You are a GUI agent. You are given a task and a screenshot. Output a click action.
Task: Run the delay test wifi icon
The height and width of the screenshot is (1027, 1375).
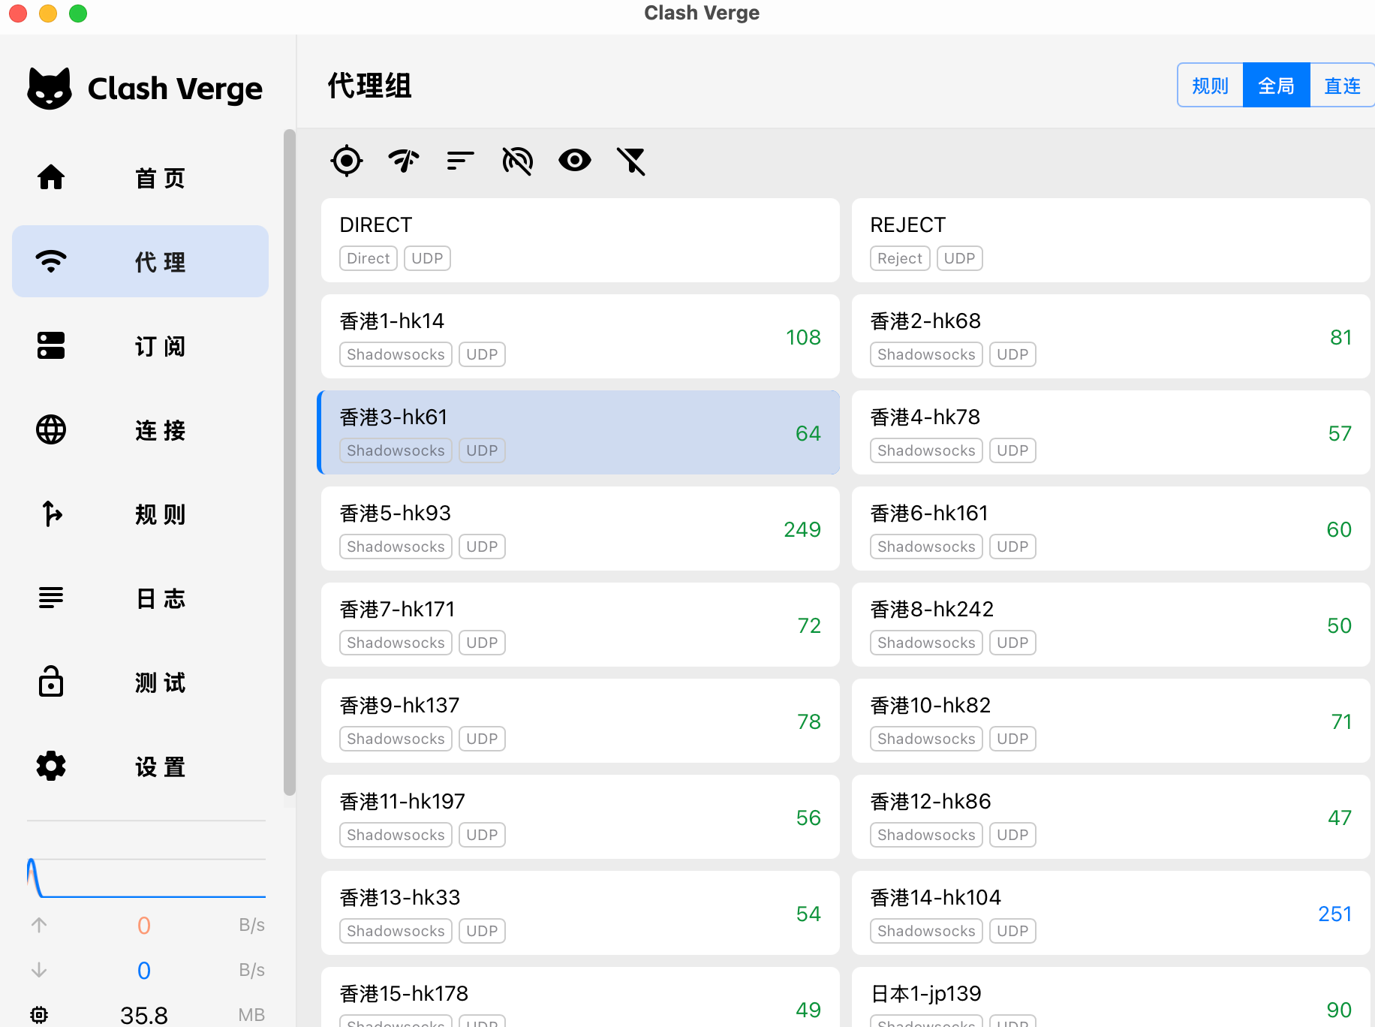click(404, 161)
